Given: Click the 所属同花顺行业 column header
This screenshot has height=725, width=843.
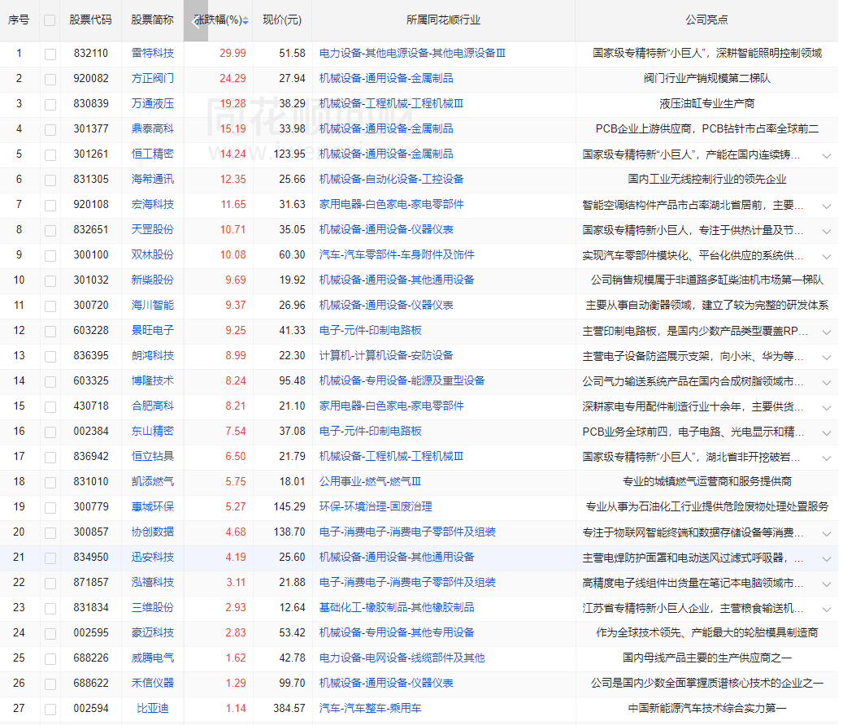Looking at the screenshot, I should 444,20.
